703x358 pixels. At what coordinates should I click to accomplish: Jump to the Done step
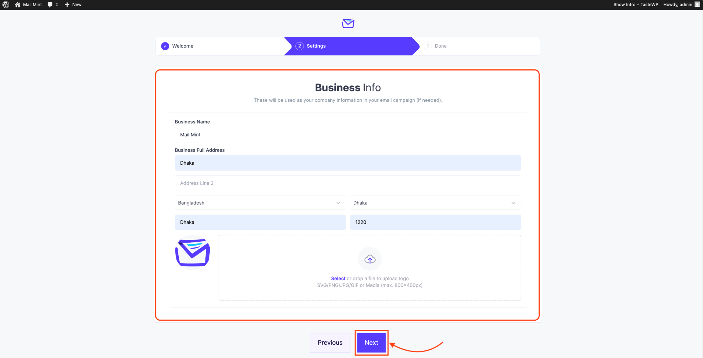pos(440,46)
